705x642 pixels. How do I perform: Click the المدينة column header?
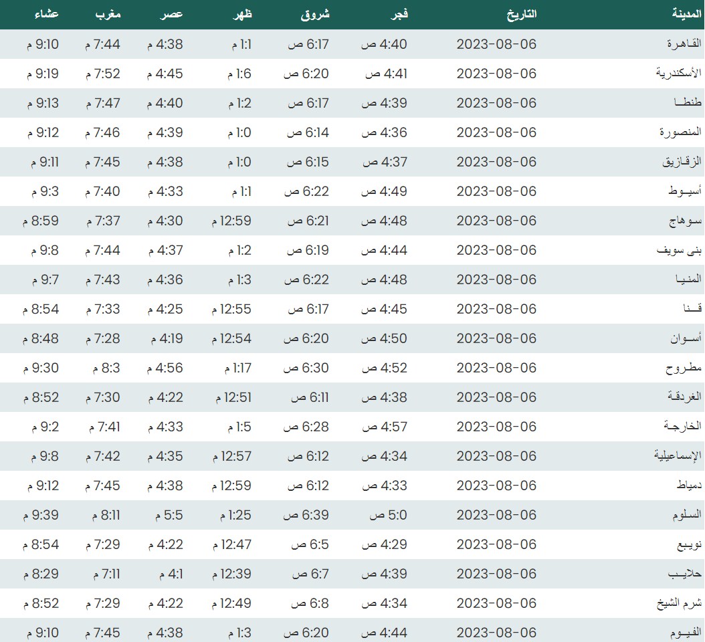click(x=686, y=13)
